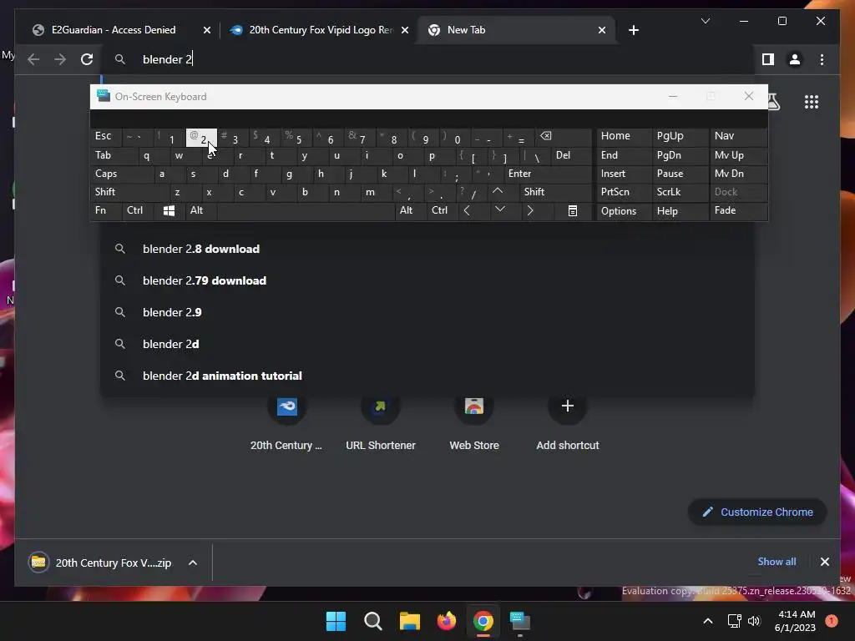The height and width of the screenshot is (641, 855).
Task: Tap the down arrow key on On-Screen Keyboard
Action: click(x=499, y=210)
